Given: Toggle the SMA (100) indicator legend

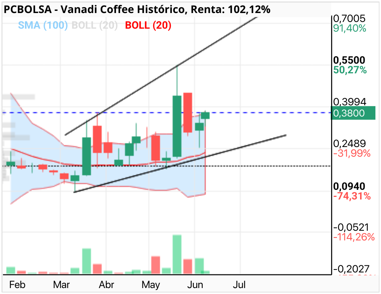Looking at the screenshot, I should [43, 25].
